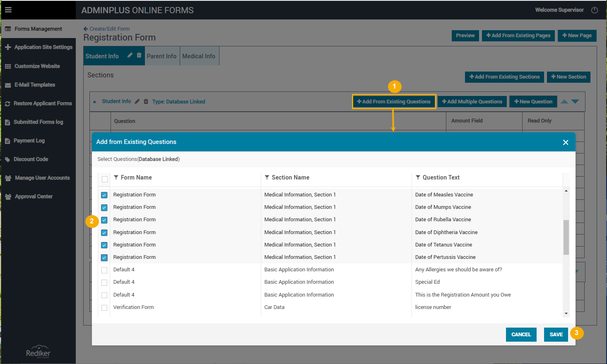Click the Preview button

click(x=465, y=36)
